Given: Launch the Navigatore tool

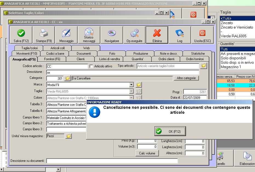Looking at the screenshot, I should [x=112, y=35].
